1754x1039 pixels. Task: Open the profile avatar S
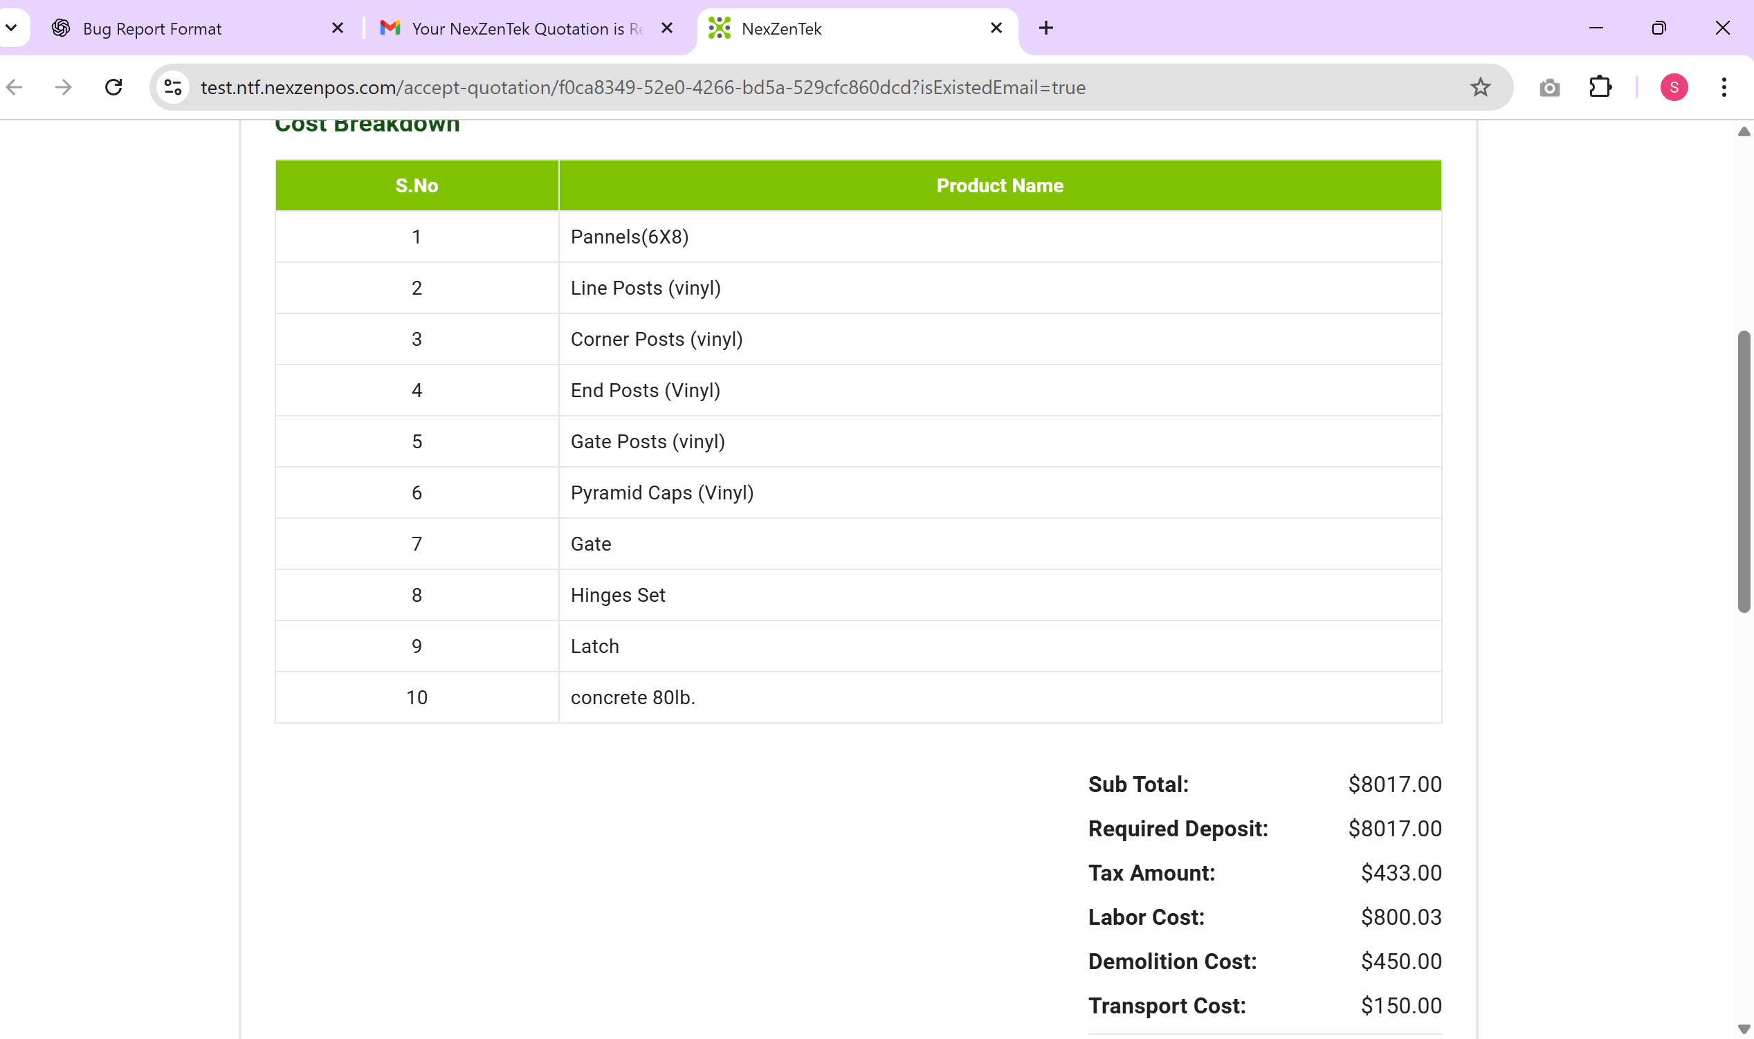tap(1674, 87)
